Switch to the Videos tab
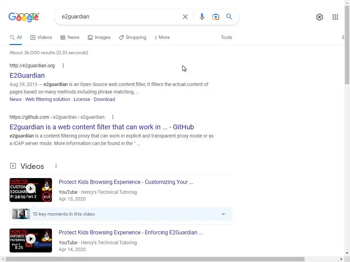This screenshot has height=262, width=350. (41, 38)
